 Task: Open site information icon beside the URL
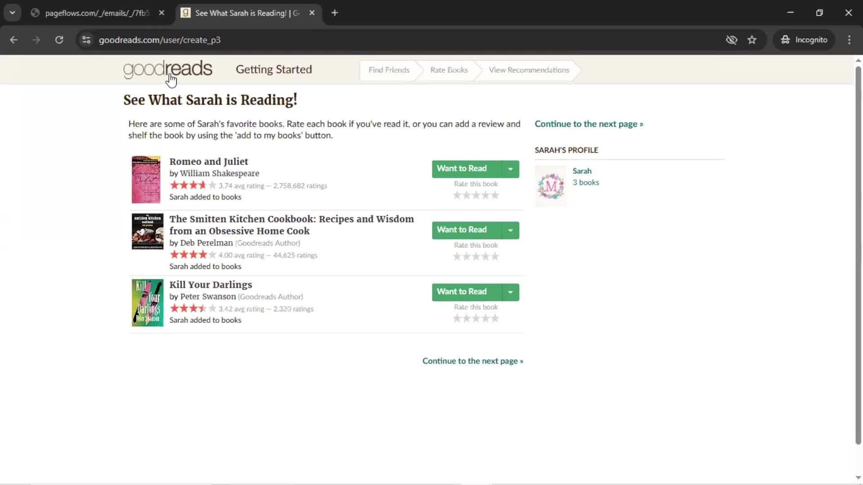(86, 40)
